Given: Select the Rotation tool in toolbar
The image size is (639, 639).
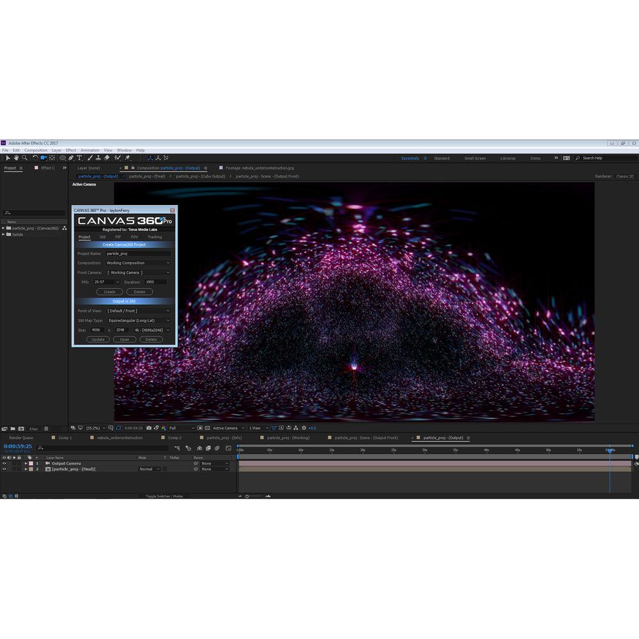Looking at the screenshot, I should 35,158.
